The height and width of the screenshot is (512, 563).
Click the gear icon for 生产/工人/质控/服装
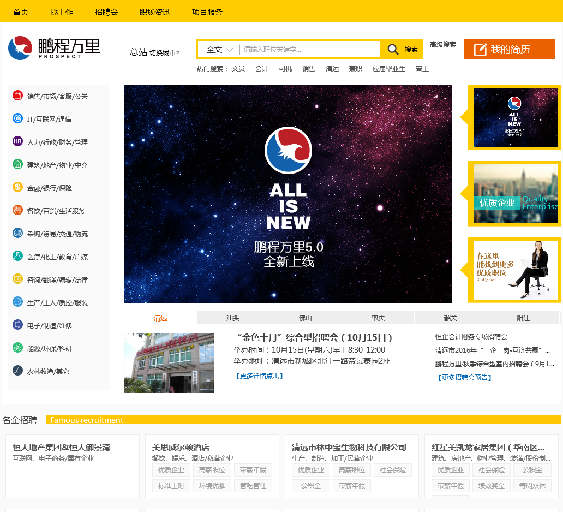point(17,302)
